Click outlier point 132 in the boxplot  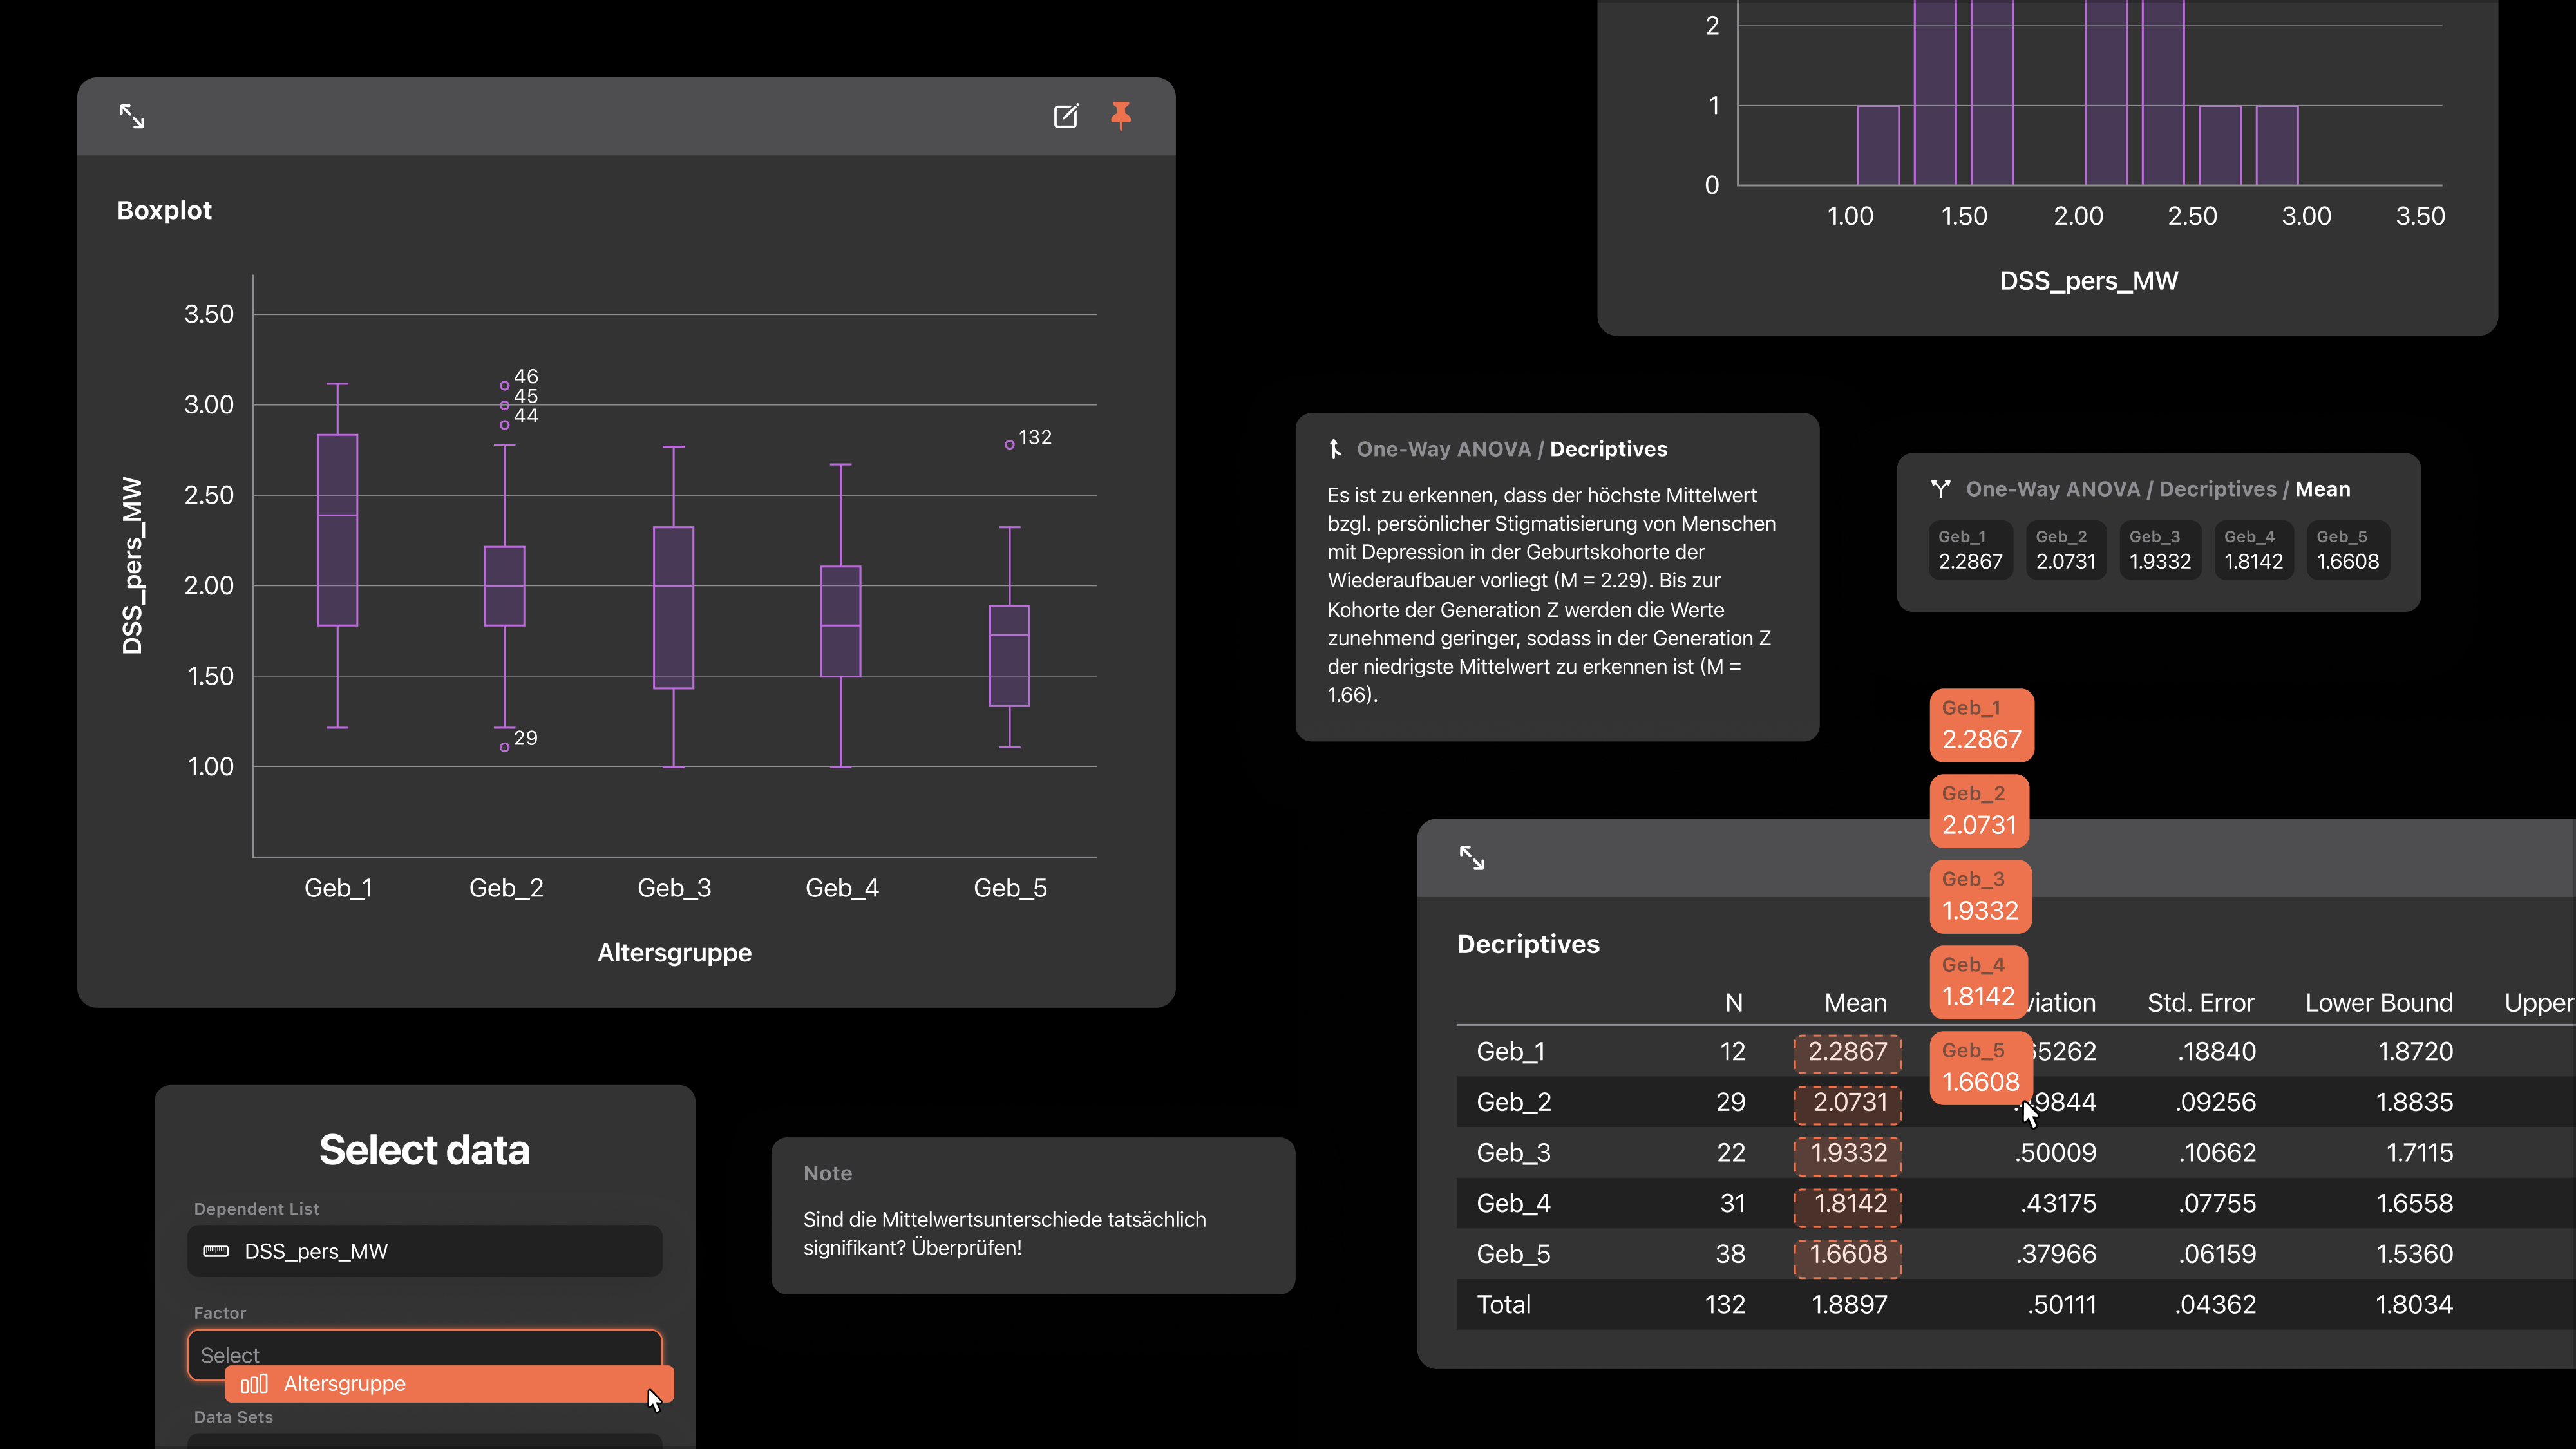(1010, 445)
